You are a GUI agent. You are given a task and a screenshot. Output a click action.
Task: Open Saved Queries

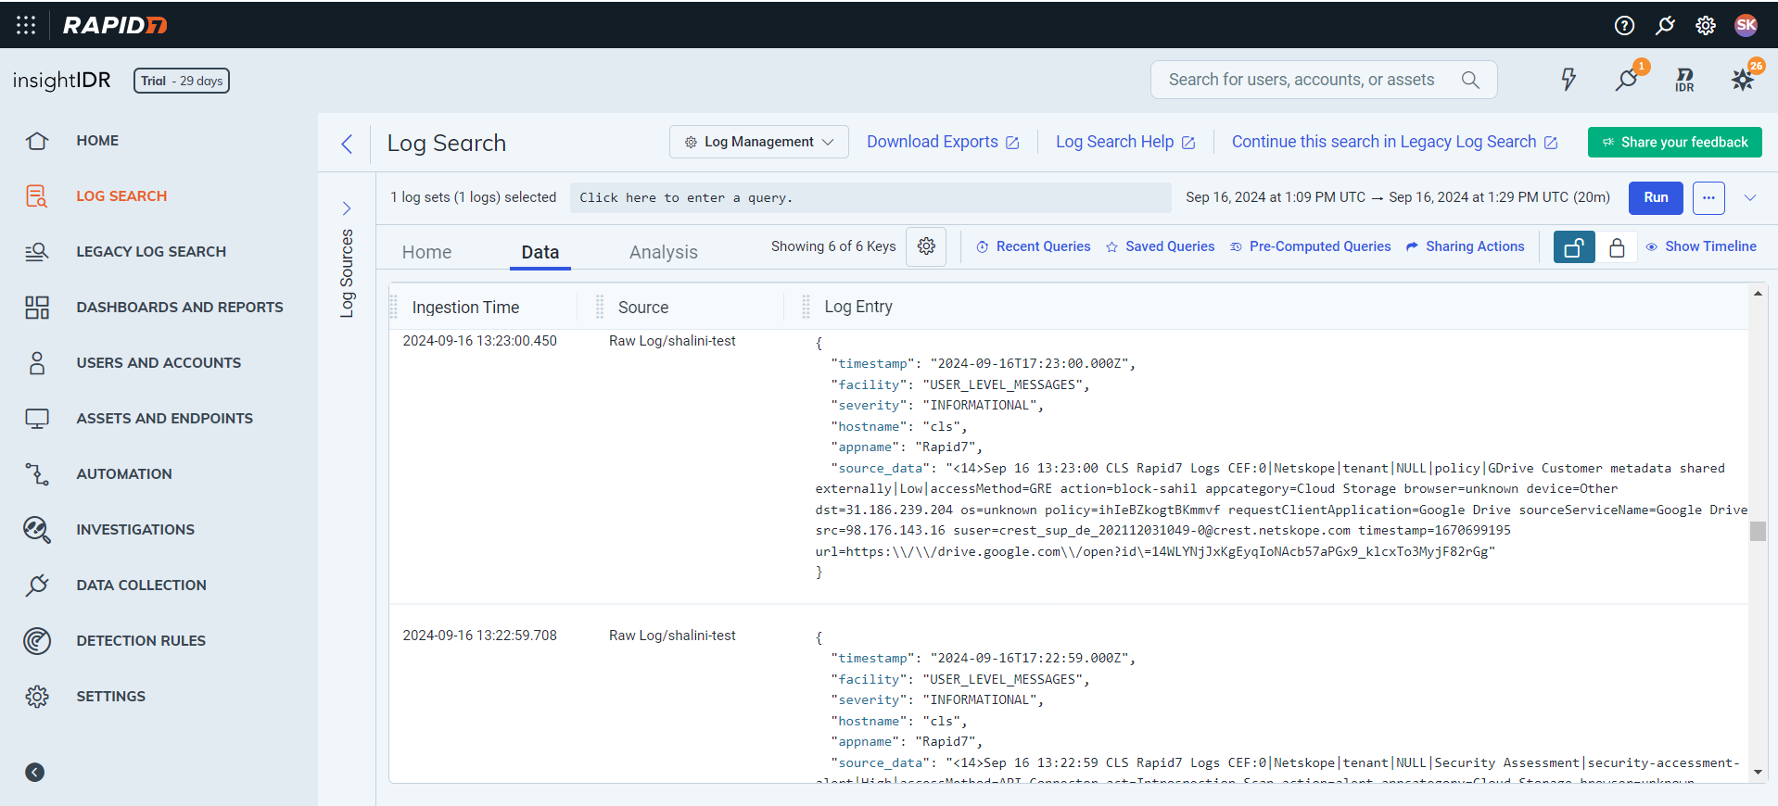pos(1161,246)
